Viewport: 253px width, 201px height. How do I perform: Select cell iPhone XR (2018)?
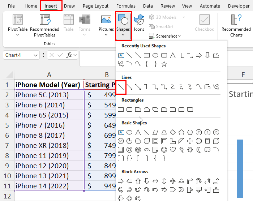click(x=49, y=146)
